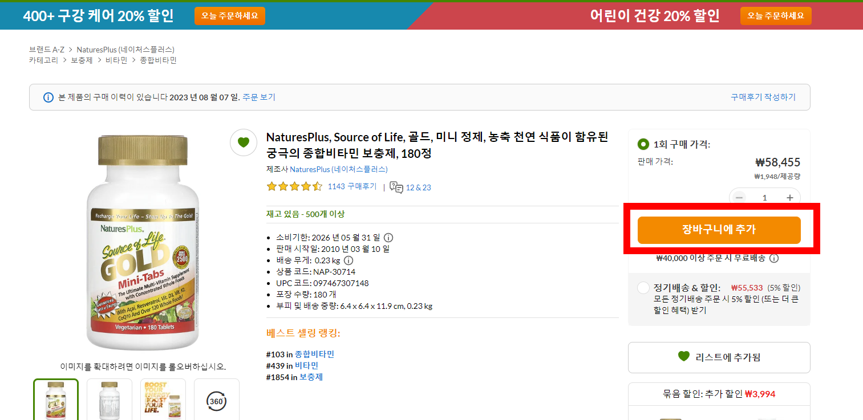Expand the 브랜드 A-Z breadcrumb
Screen dimensions: 863x420
point(46,50)
